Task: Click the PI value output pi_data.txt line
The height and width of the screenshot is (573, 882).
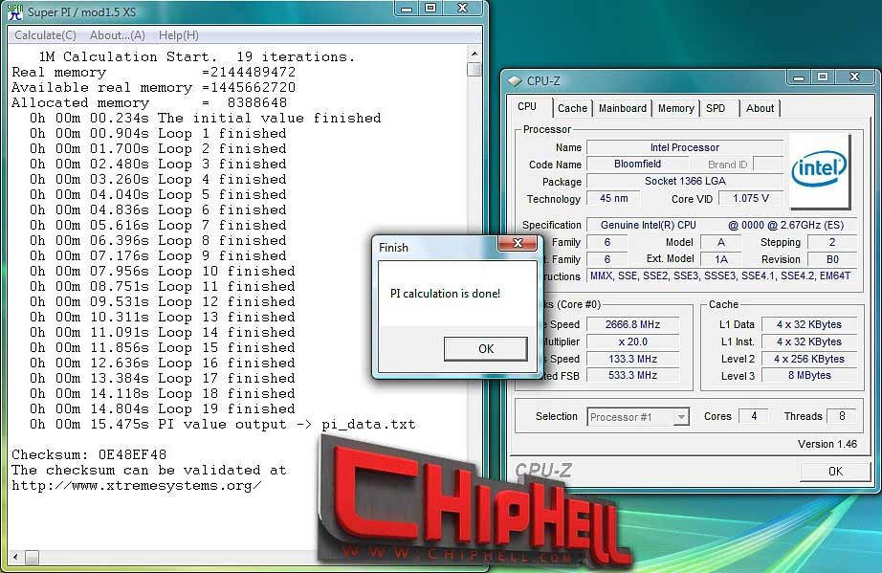Action: coord(223,424)
